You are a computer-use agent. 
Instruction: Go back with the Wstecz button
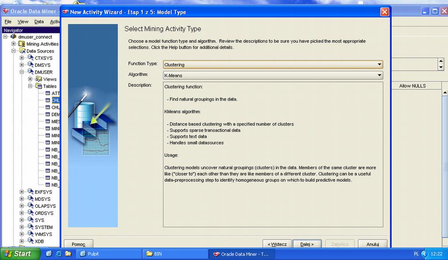coord(277,244)
